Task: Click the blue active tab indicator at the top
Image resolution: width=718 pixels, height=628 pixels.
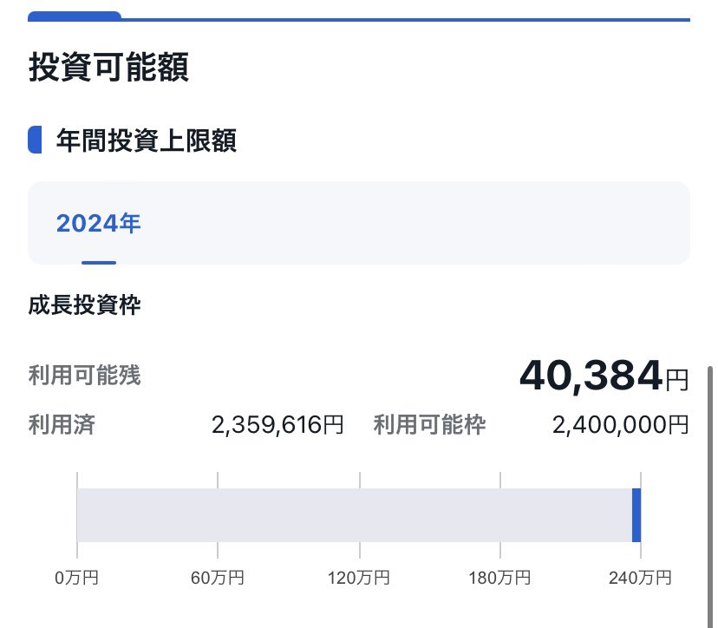Action: [75, 16]
